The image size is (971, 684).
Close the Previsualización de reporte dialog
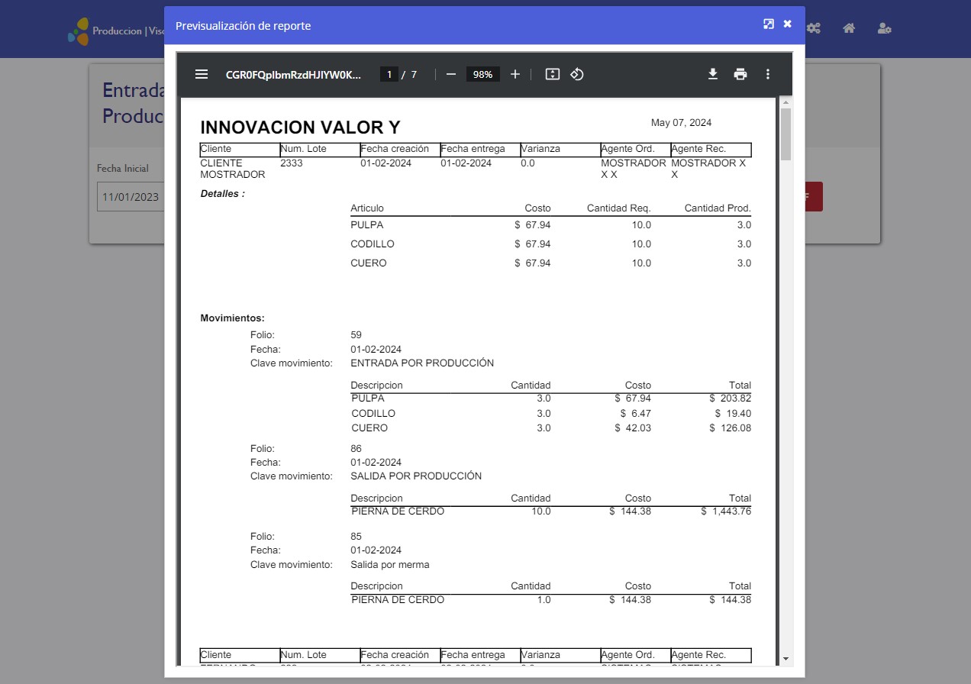tap(788, 24)
